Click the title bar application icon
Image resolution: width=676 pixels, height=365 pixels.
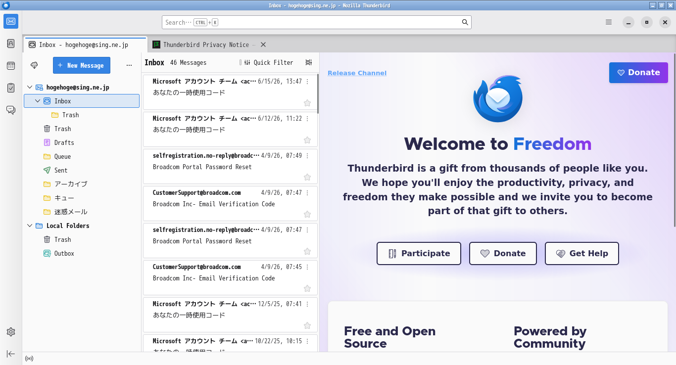coord(6,5)
